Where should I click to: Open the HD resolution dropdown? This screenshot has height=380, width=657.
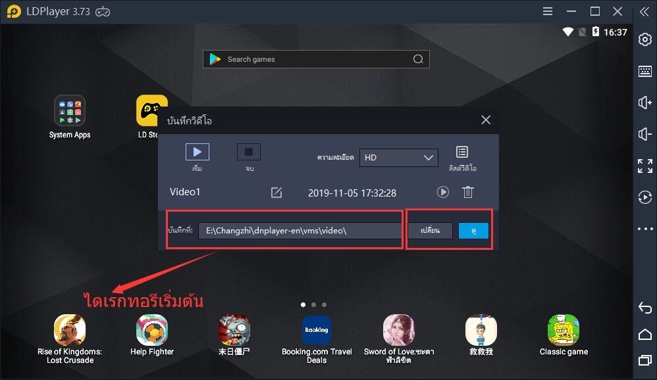click(398, 158)
